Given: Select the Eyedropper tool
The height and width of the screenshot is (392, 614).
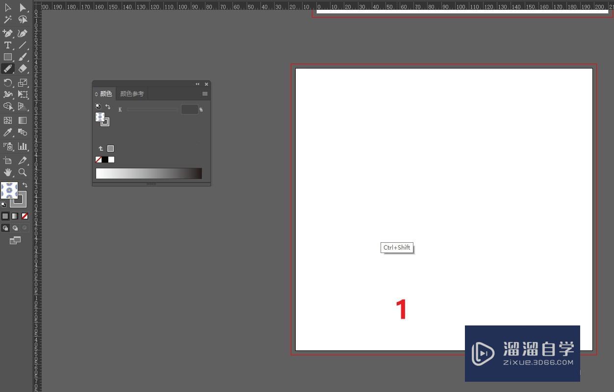Looking at the screenshot, I should pyautogui.click(x=8, y=132).
